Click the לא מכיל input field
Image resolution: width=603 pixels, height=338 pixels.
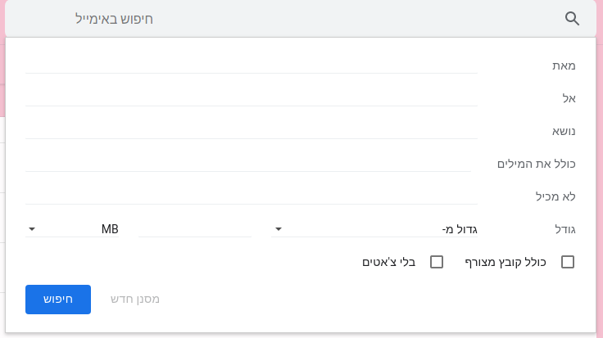point(252,196)
